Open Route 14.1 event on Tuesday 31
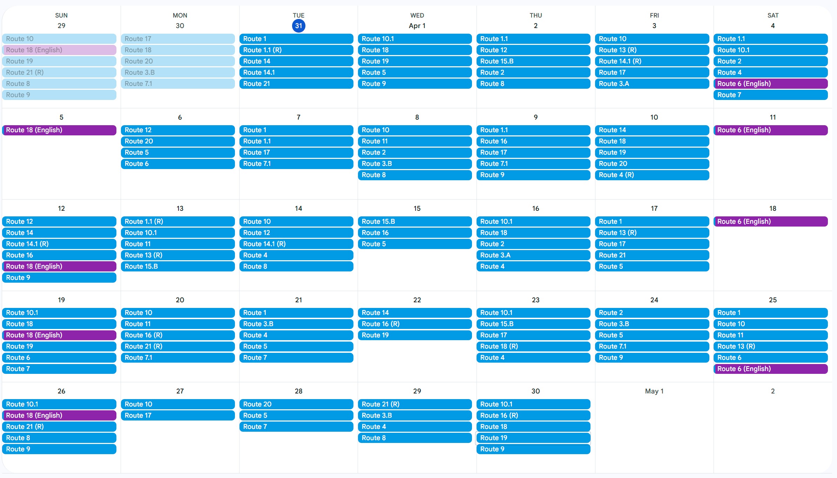 [x=296, y=73]
